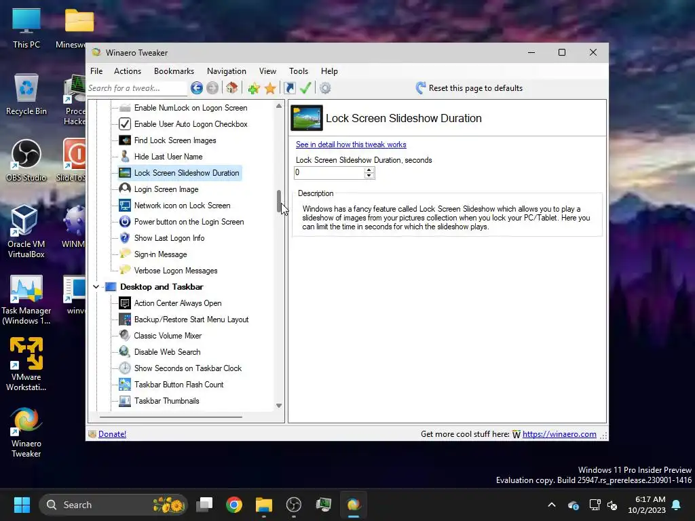Image resolution: width=695 pixels, height=521 pixels.
Task: Open the Home page house icon
Action: (x=232, y=88)
